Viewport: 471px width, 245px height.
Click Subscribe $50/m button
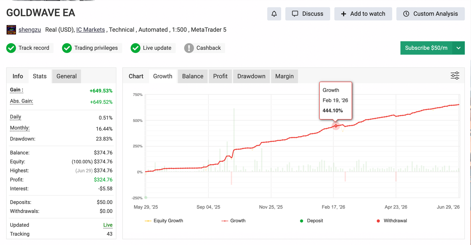426,48
